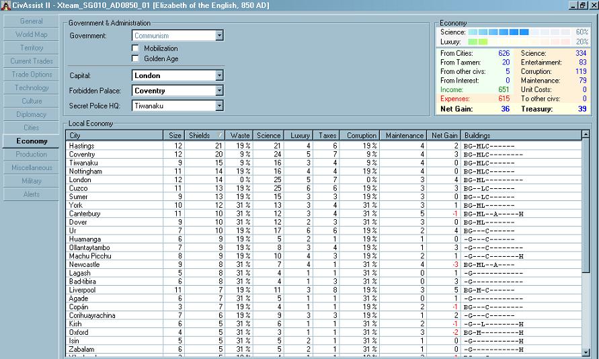Select the Canterbury city row
Viewport: 599px width, 359px height.
coord(323,214)
